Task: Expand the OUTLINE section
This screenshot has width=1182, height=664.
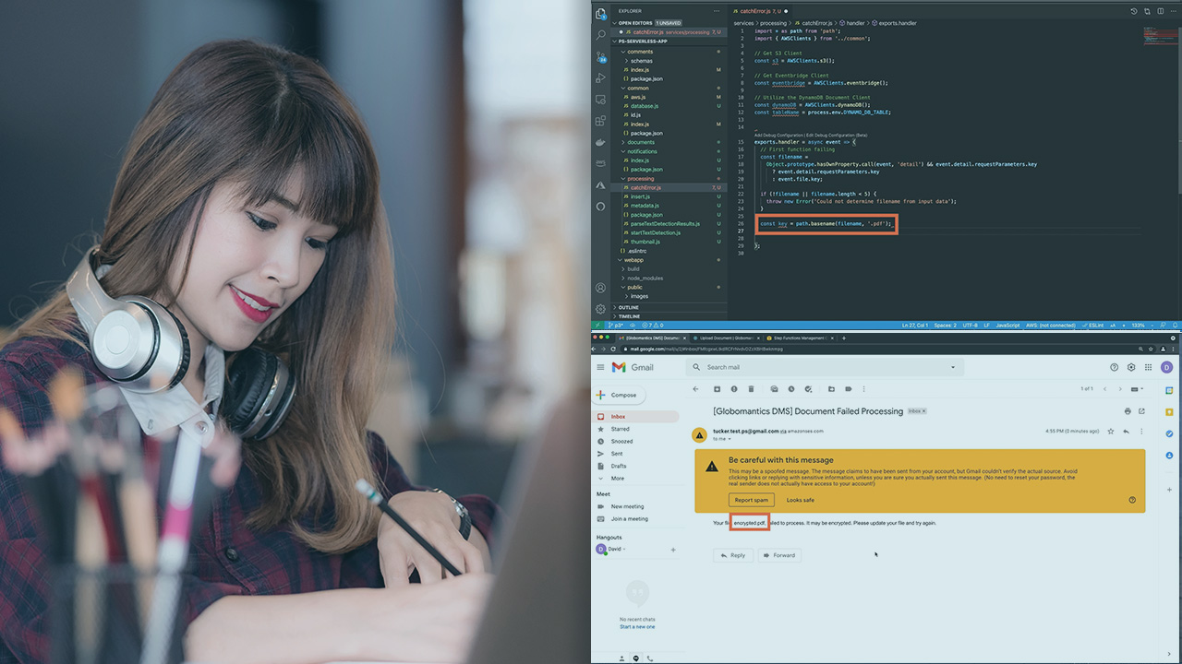Action: [x=628, y=307]
